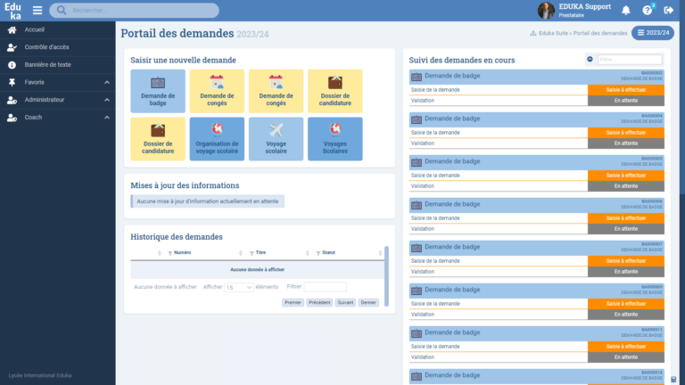Expand the Coach sidebar section
The image size is (685, 385).
pos(107,118)
